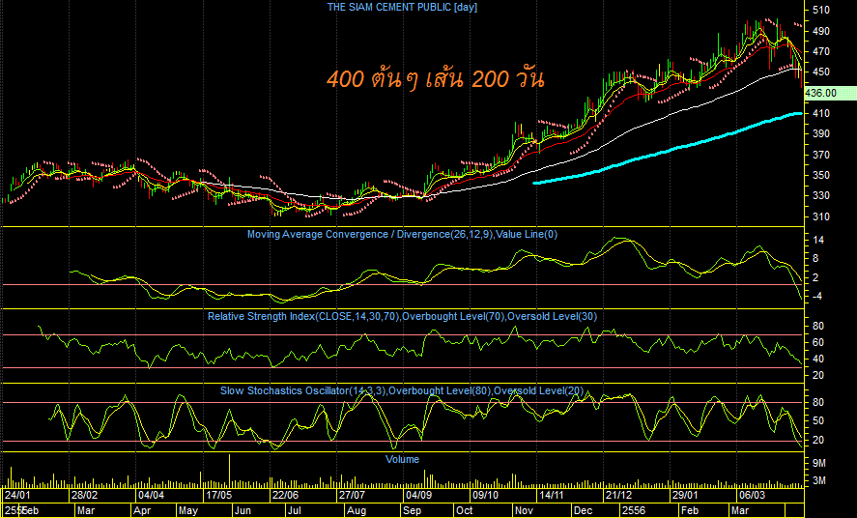The image size is (857, 518).
Task: Click the Volume panel title
Action: [402, 460]
